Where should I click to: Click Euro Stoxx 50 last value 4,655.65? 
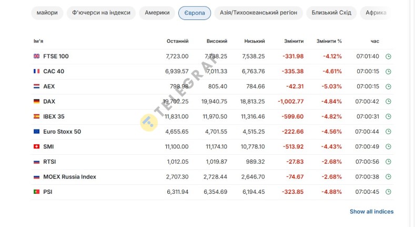177,132
